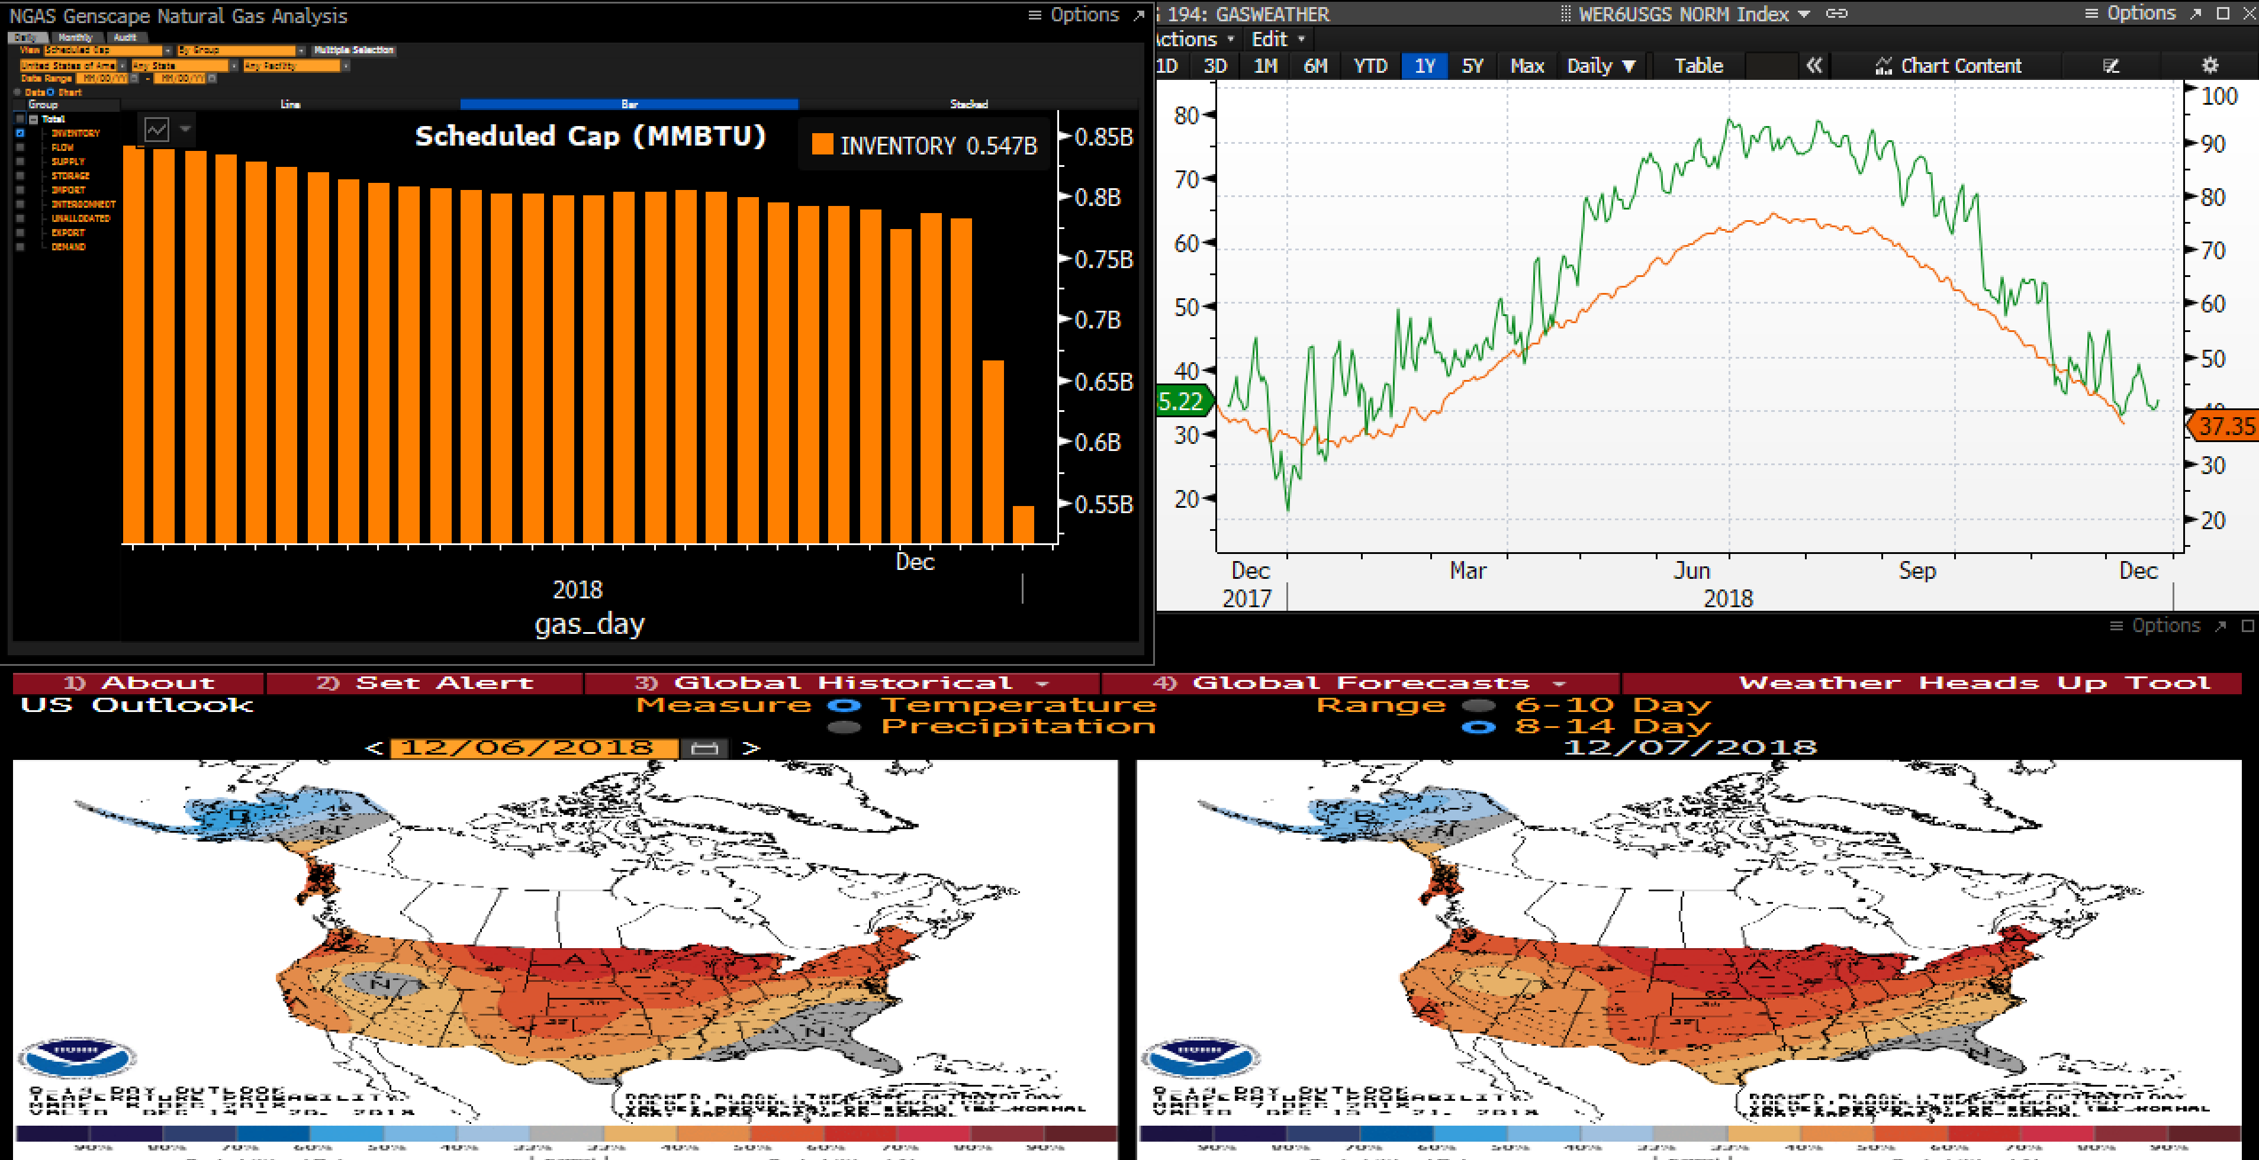Click the INVENTORY orange legend swatch
The image size is (2259, 1160).
point(823,144)
